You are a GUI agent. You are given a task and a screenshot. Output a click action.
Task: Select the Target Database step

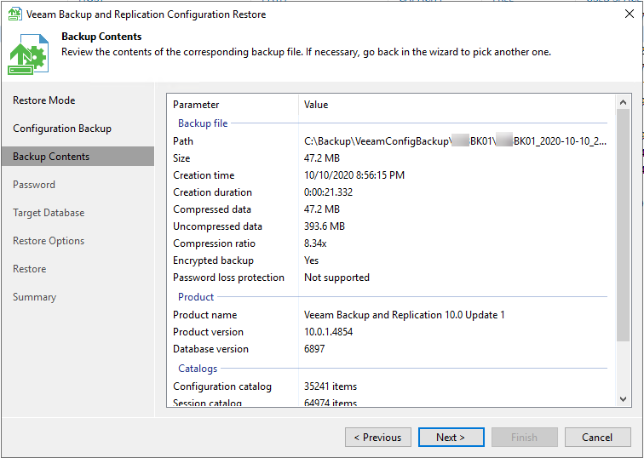pos(49,213)
